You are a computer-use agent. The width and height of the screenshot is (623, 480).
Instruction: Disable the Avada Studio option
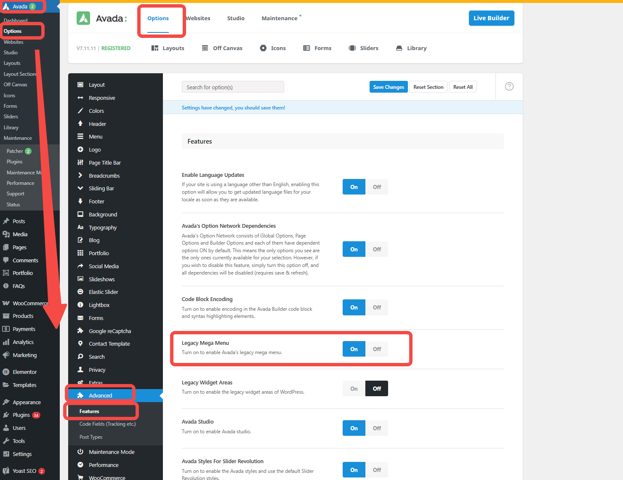(x=376, y=428)
